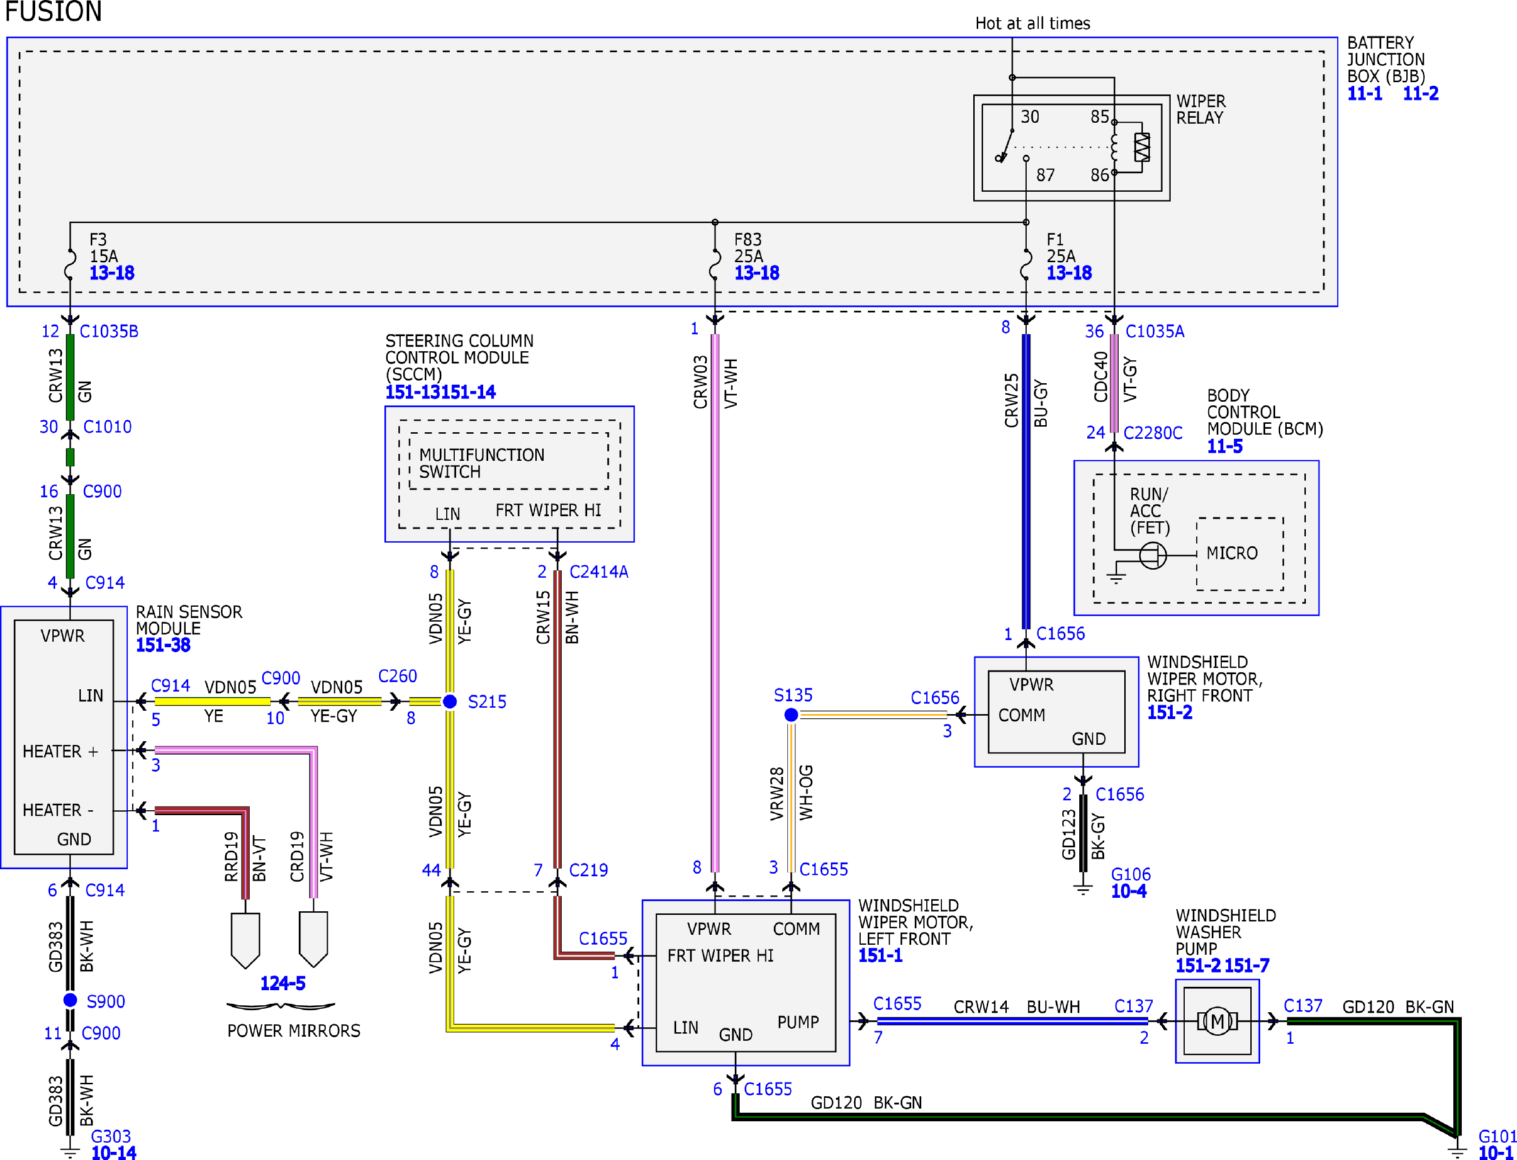Follow the 13-18 link under fuse F3
Viewport: 1517px width, 1160px height.
[x=112, y=273]
